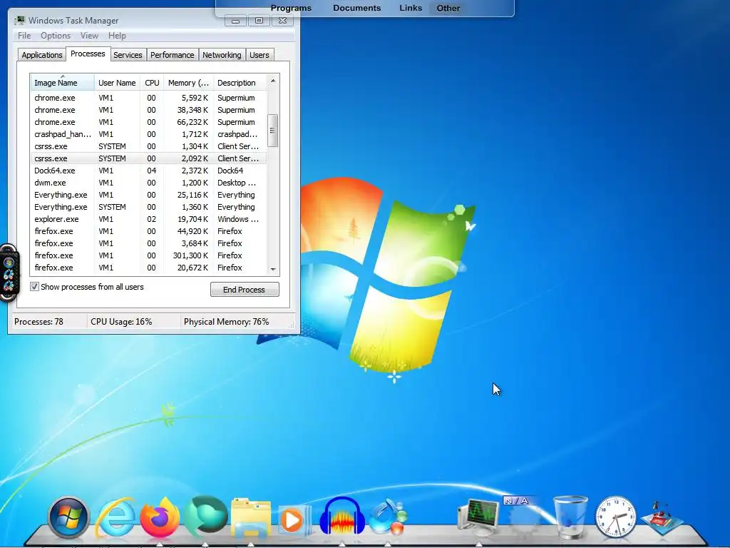
Task: Open the Links shelf tab at top
Action: (411, 8)
